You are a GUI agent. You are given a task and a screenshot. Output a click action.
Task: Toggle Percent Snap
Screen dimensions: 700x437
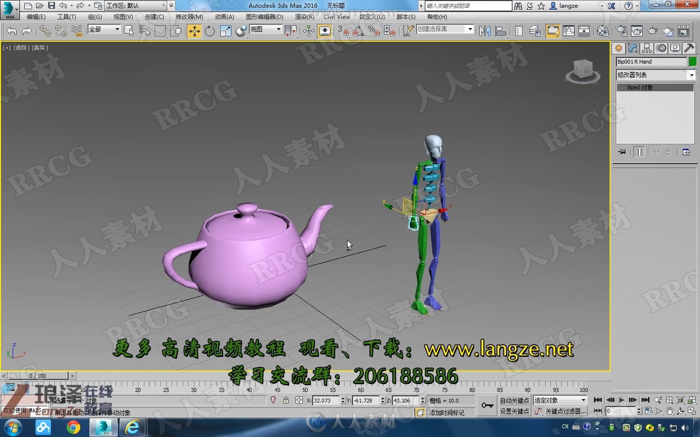(374, 31)
